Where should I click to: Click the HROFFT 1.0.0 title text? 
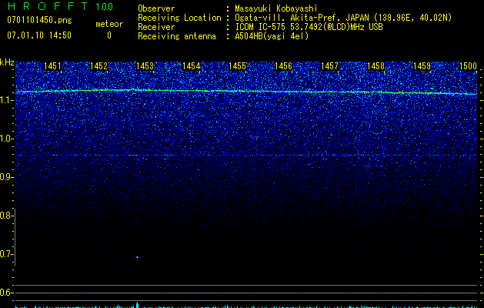pos(60,6)
